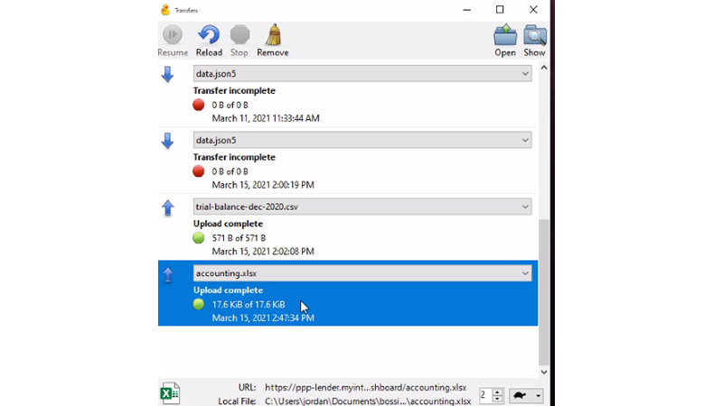The width and height of the screenshot is (723, 406).
Task: Decrease the concurrent connections stepper
Action: coord(497,399)
